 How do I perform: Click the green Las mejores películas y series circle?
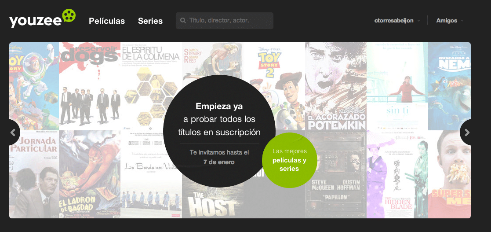coord(289,160)
